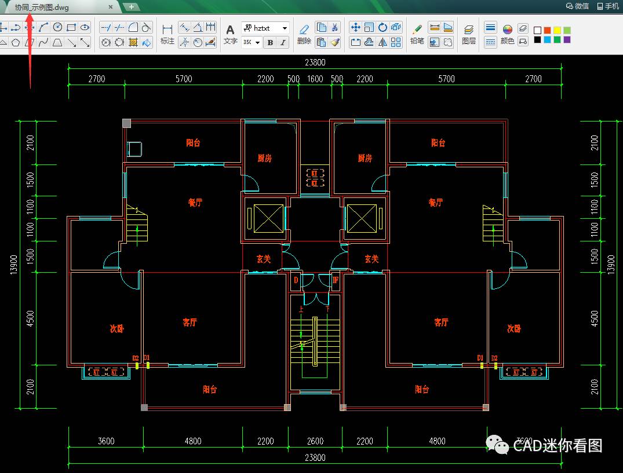The image size is (623, 473).
Task: Open the hztxt font dropdown
Action: click(285, 28)
